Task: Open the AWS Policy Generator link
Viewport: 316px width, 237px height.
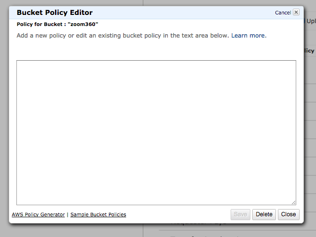Action: coord(38,214)
